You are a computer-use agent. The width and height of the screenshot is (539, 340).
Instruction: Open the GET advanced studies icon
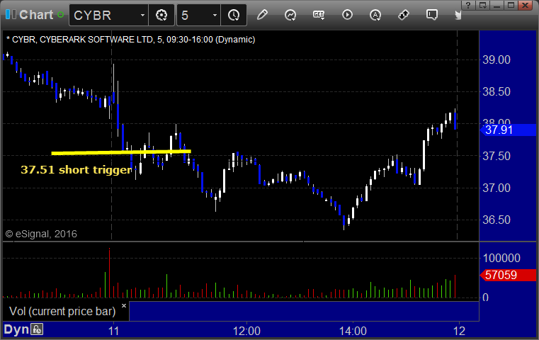pyautogui.click(x=319, y=15)
